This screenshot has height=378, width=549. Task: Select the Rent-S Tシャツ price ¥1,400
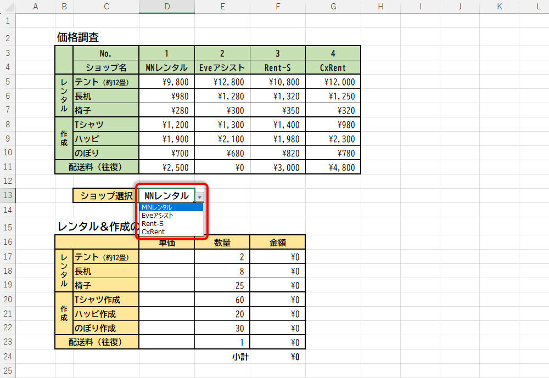[x=278, y=125]
